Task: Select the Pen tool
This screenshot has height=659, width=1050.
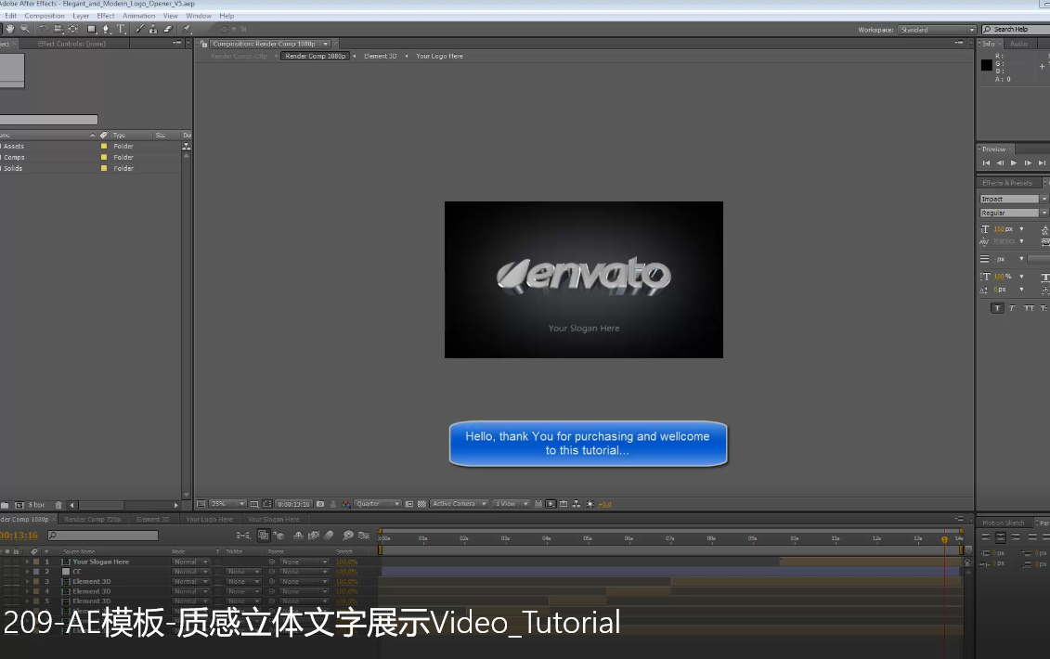Action: coord(106,29)
